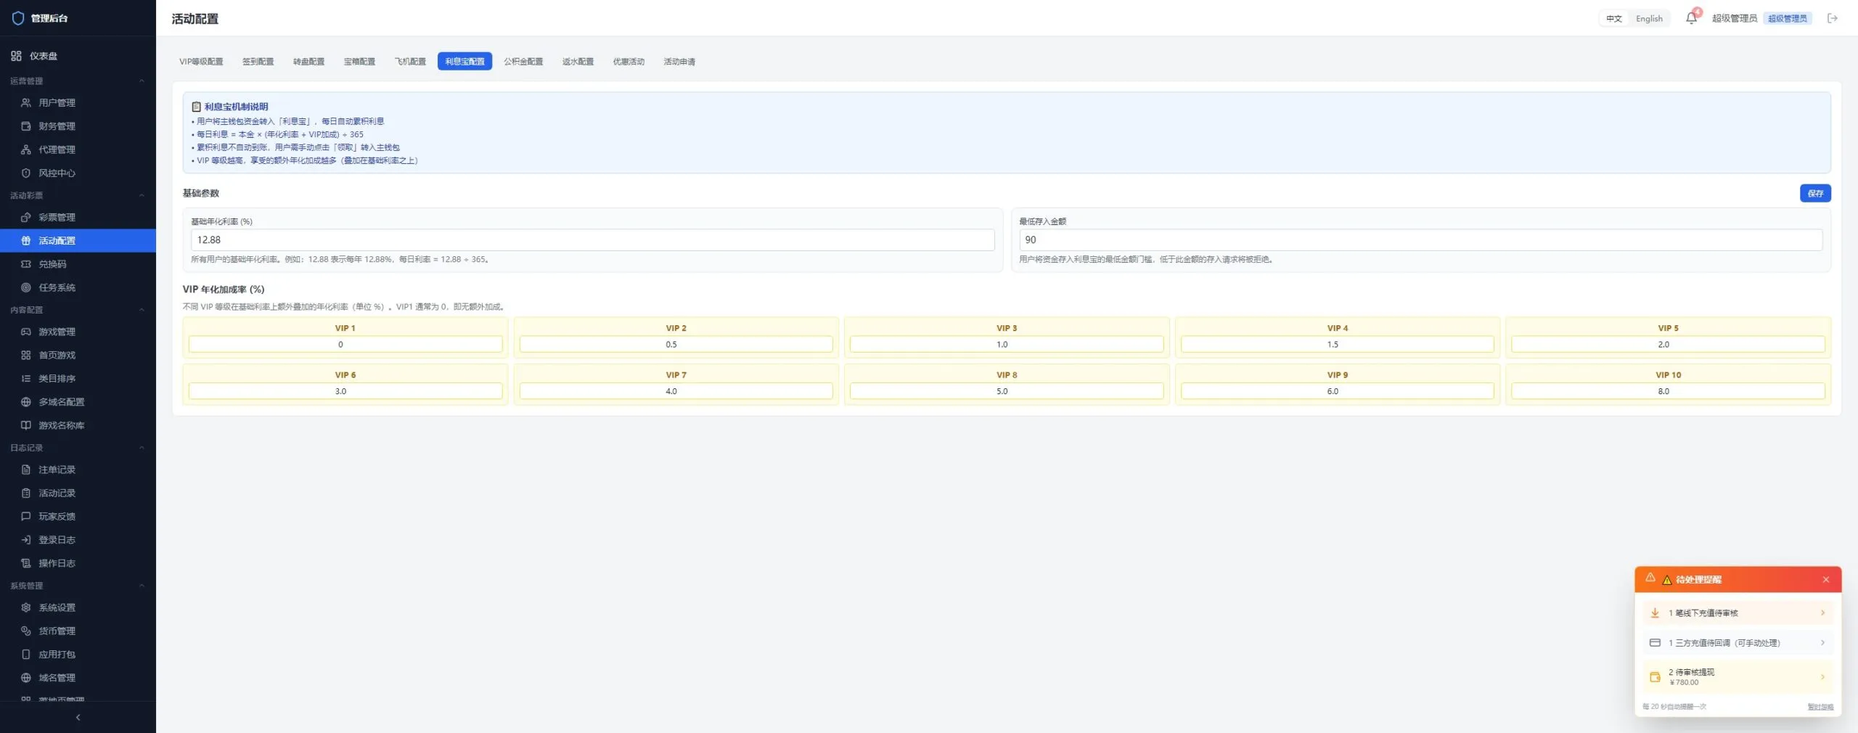
Task: Click the VIP 10 bonus rate field
Action: [1668, 391]
